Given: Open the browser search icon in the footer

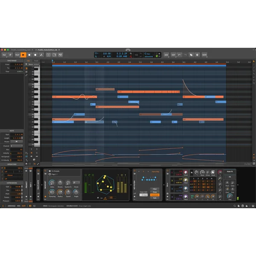Looking at the screenshot, I should pos(234,206).
